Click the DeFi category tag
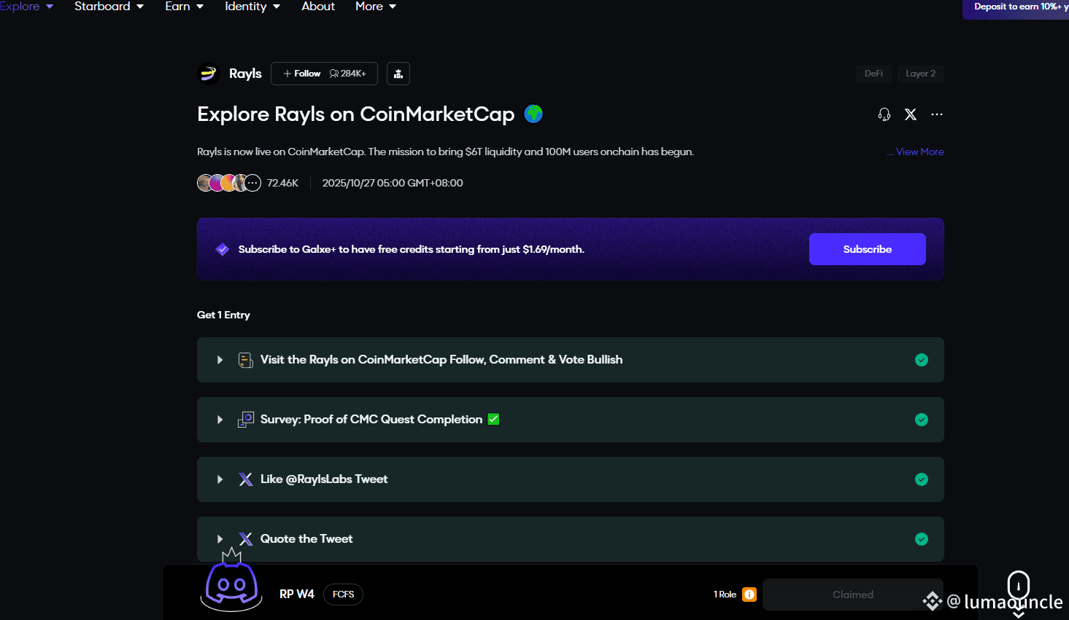The height and width of the screenshot is (620, 1069). (x=873, y=73)
